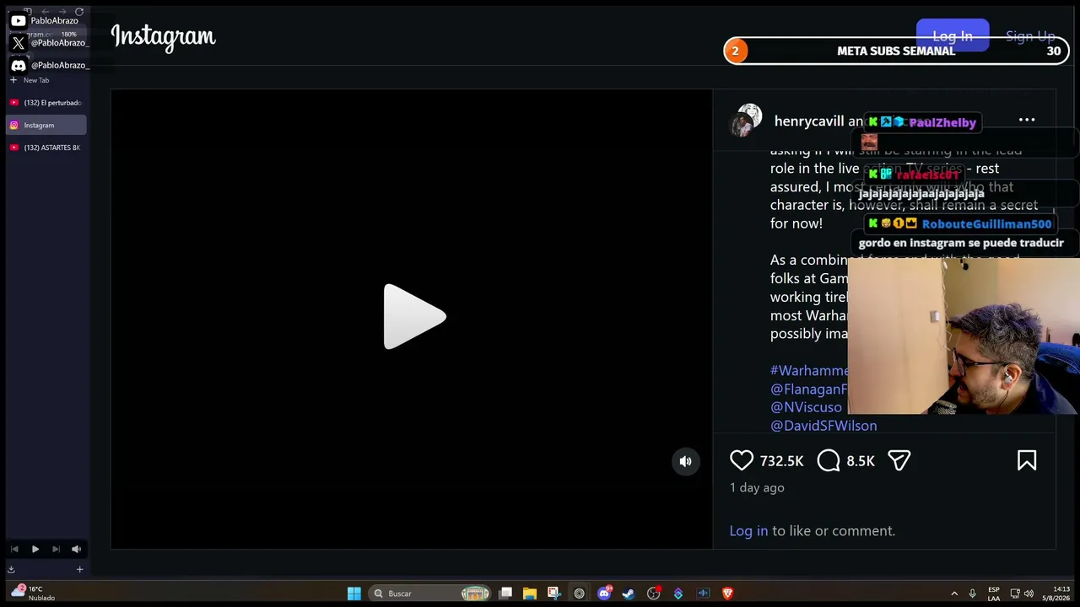Like the henrycavill post with the heart
This screenshot has width=1080, height=607.
click(x=742, y=460)
